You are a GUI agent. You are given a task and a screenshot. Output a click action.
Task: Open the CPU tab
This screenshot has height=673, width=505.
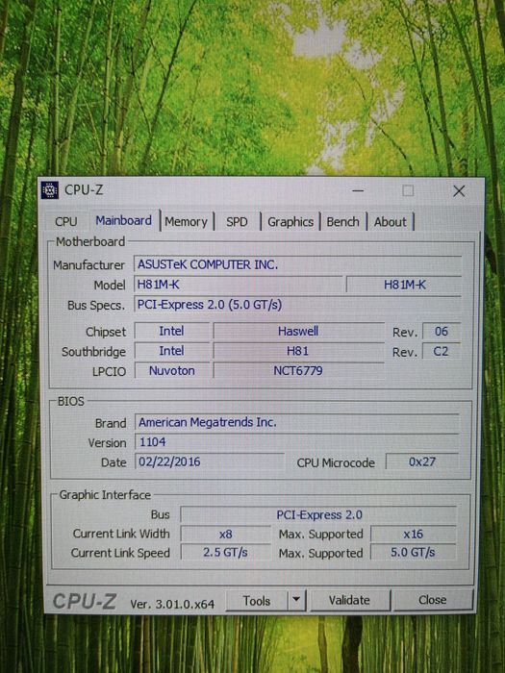coord(65,221)
